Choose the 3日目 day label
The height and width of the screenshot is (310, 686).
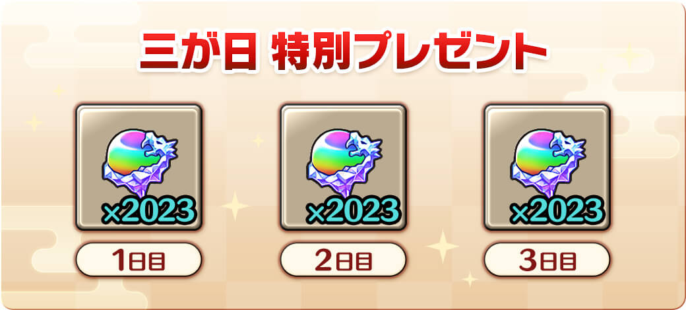tap(547, 260)
